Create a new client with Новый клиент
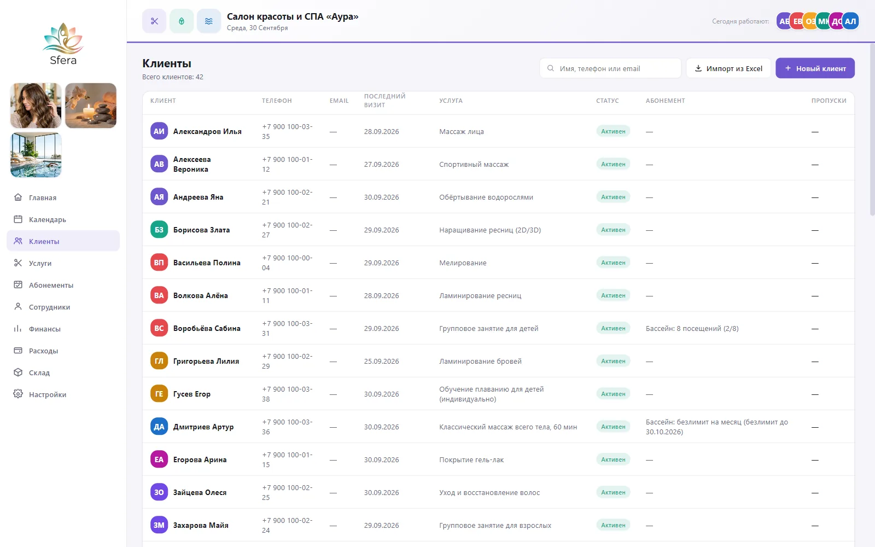This screenshot has height=547, width=875. pyautogui.click(x=815, y=68)
